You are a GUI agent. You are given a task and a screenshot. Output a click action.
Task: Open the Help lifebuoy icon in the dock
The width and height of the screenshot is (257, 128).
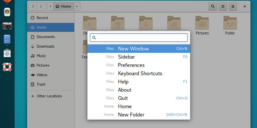click(x=7, y=67)
